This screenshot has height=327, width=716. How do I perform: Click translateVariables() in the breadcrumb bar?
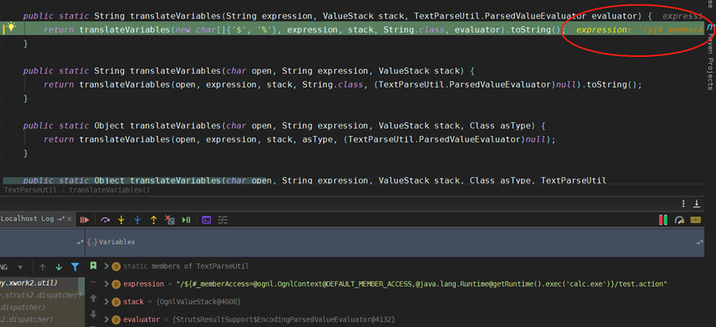coord(109,189)
